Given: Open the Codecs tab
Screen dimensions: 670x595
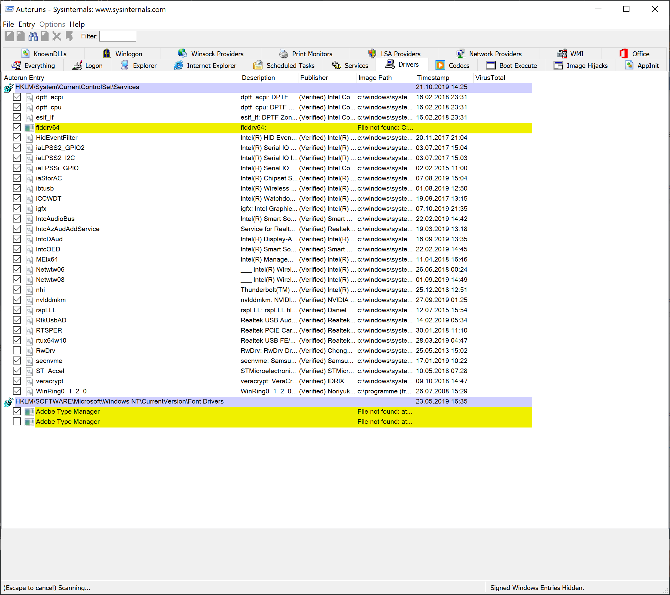Looking at the screenshot, I should point(453,65).
